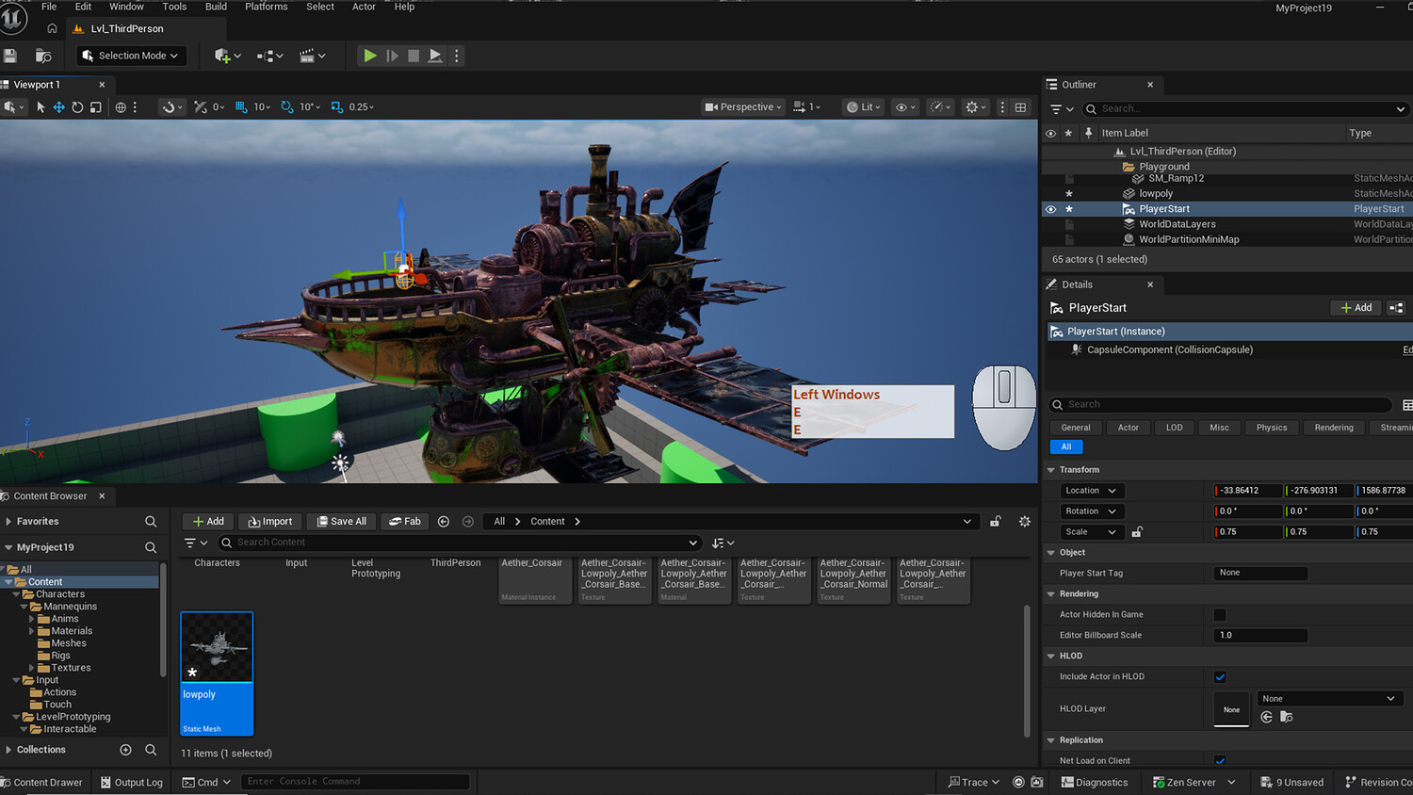Toggle the scale lock icon in Transform

(x=1137, y=532)
